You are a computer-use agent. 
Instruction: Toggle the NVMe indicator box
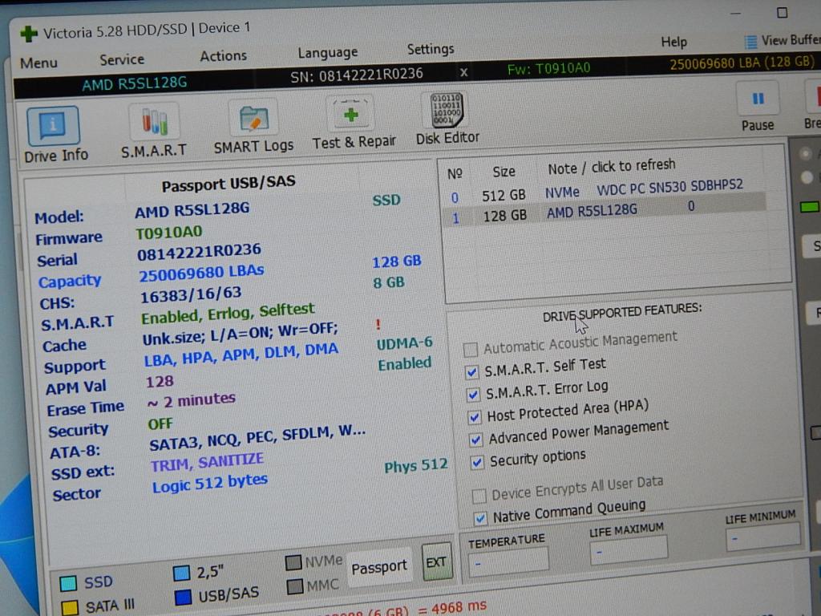click(293, 563)
